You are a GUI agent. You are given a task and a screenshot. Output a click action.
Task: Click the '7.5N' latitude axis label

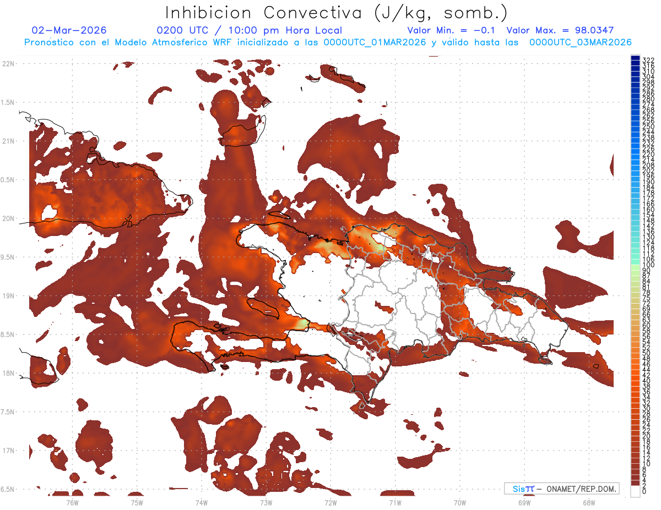[x=8, y=412]
